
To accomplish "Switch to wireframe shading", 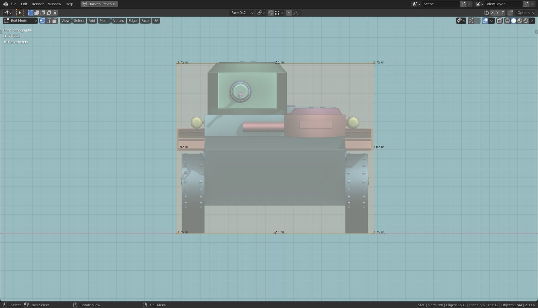I will (507, 20).
